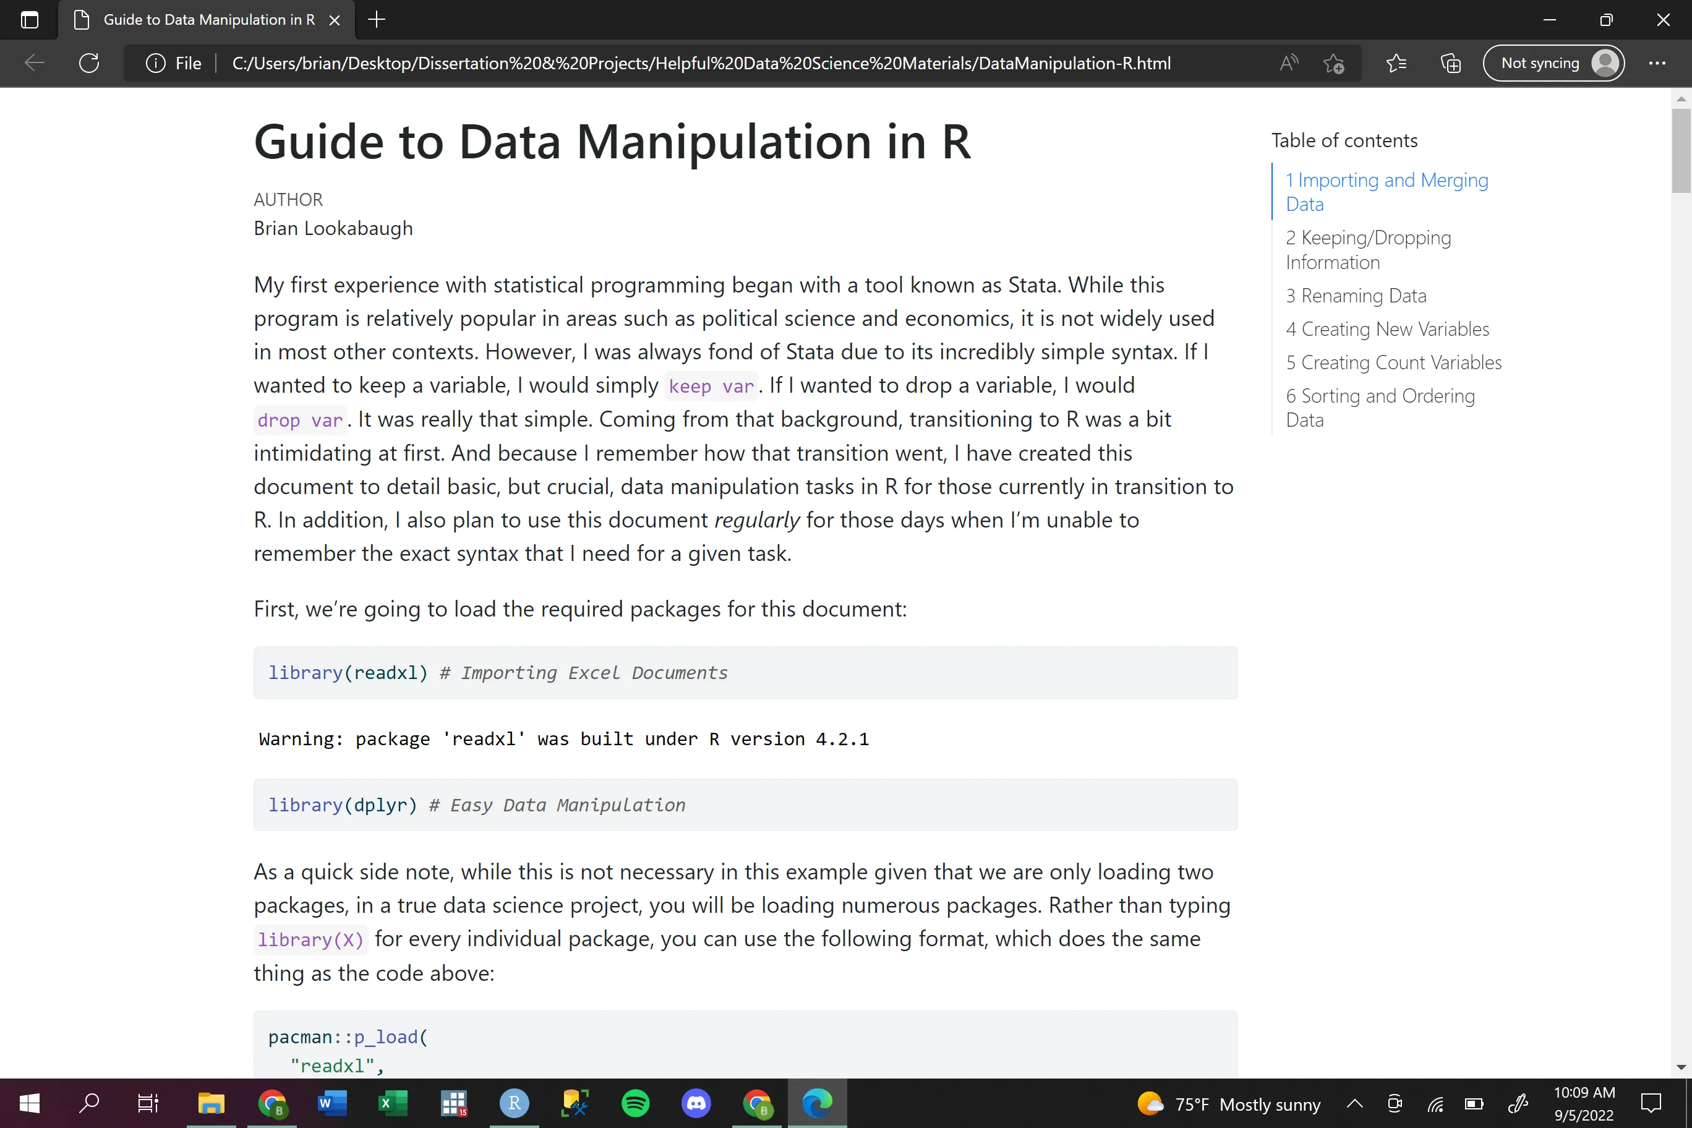Click the file site information icon

click(155, 63)
